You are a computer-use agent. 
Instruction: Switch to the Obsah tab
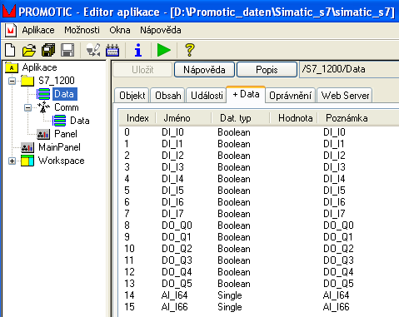(168, 96)
